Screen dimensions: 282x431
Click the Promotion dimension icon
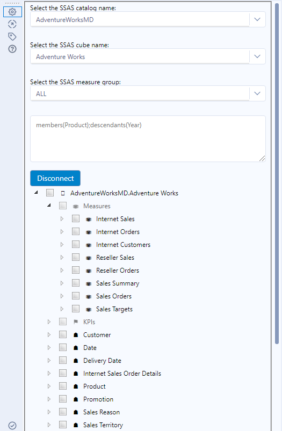76,399
